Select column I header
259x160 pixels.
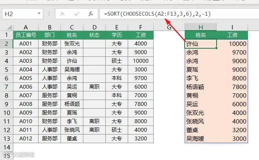[232, 27]
